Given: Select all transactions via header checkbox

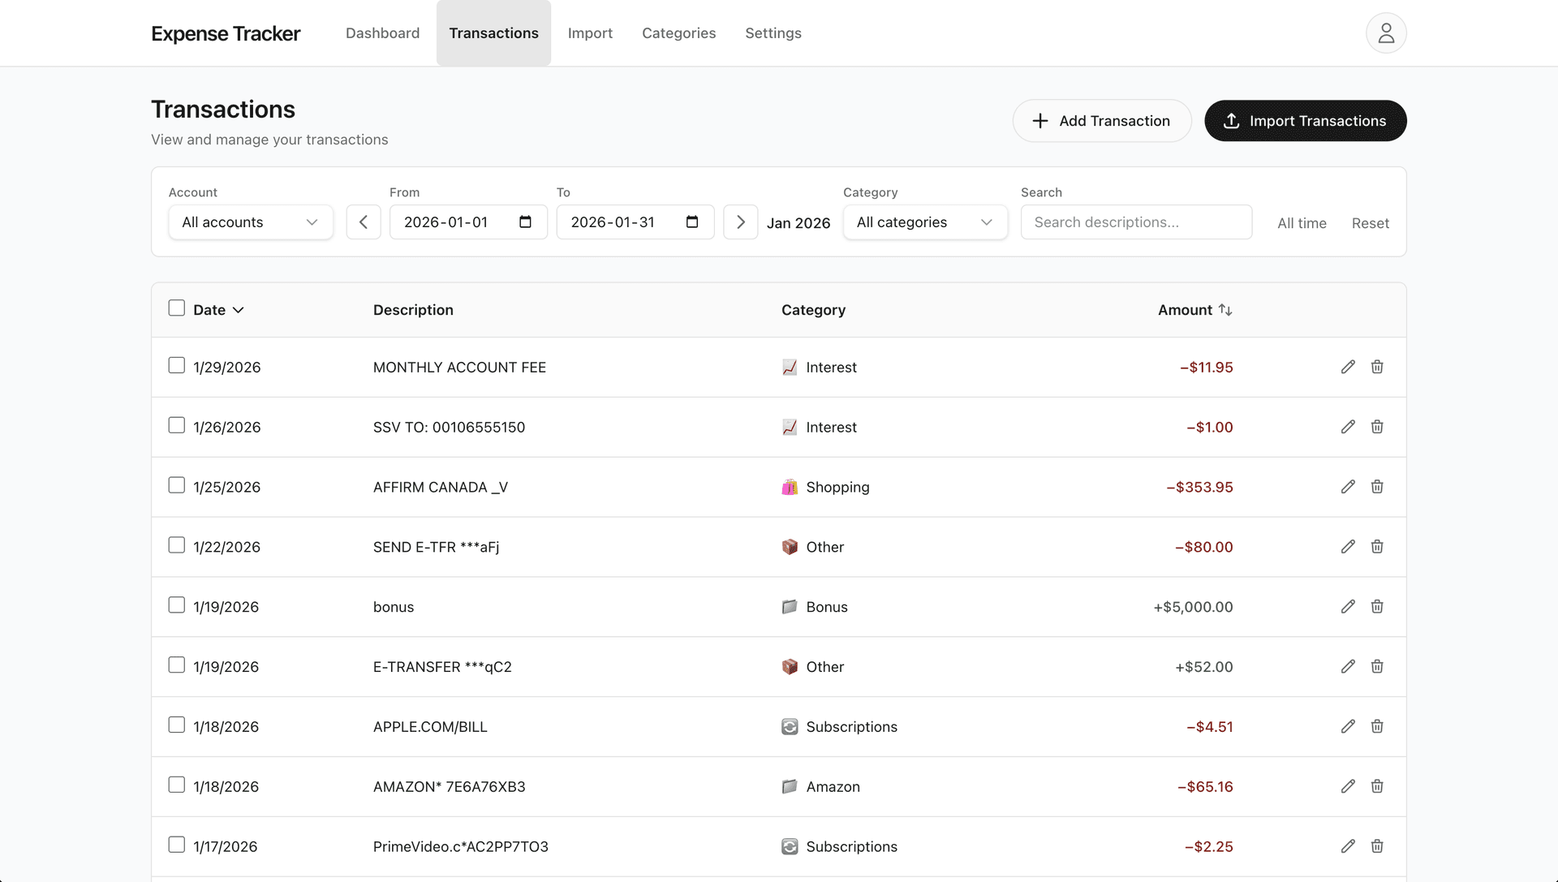Looking at the screenshot, I should [x=176, y=308].
